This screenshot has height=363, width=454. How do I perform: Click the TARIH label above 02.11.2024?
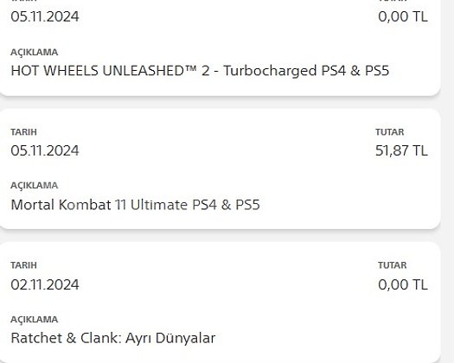[23, 265]
